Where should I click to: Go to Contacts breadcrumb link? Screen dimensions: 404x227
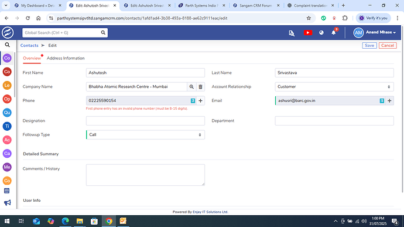click(29, 45)
